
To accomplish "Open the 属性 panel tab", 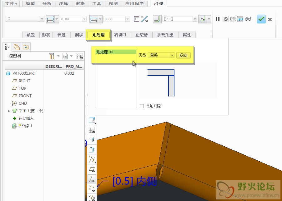I will (x=187, y=35).
